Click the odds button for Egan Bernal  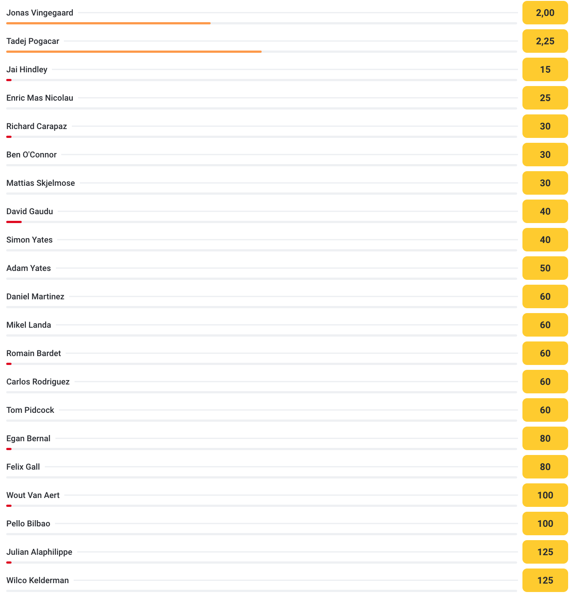pos(545,439)
